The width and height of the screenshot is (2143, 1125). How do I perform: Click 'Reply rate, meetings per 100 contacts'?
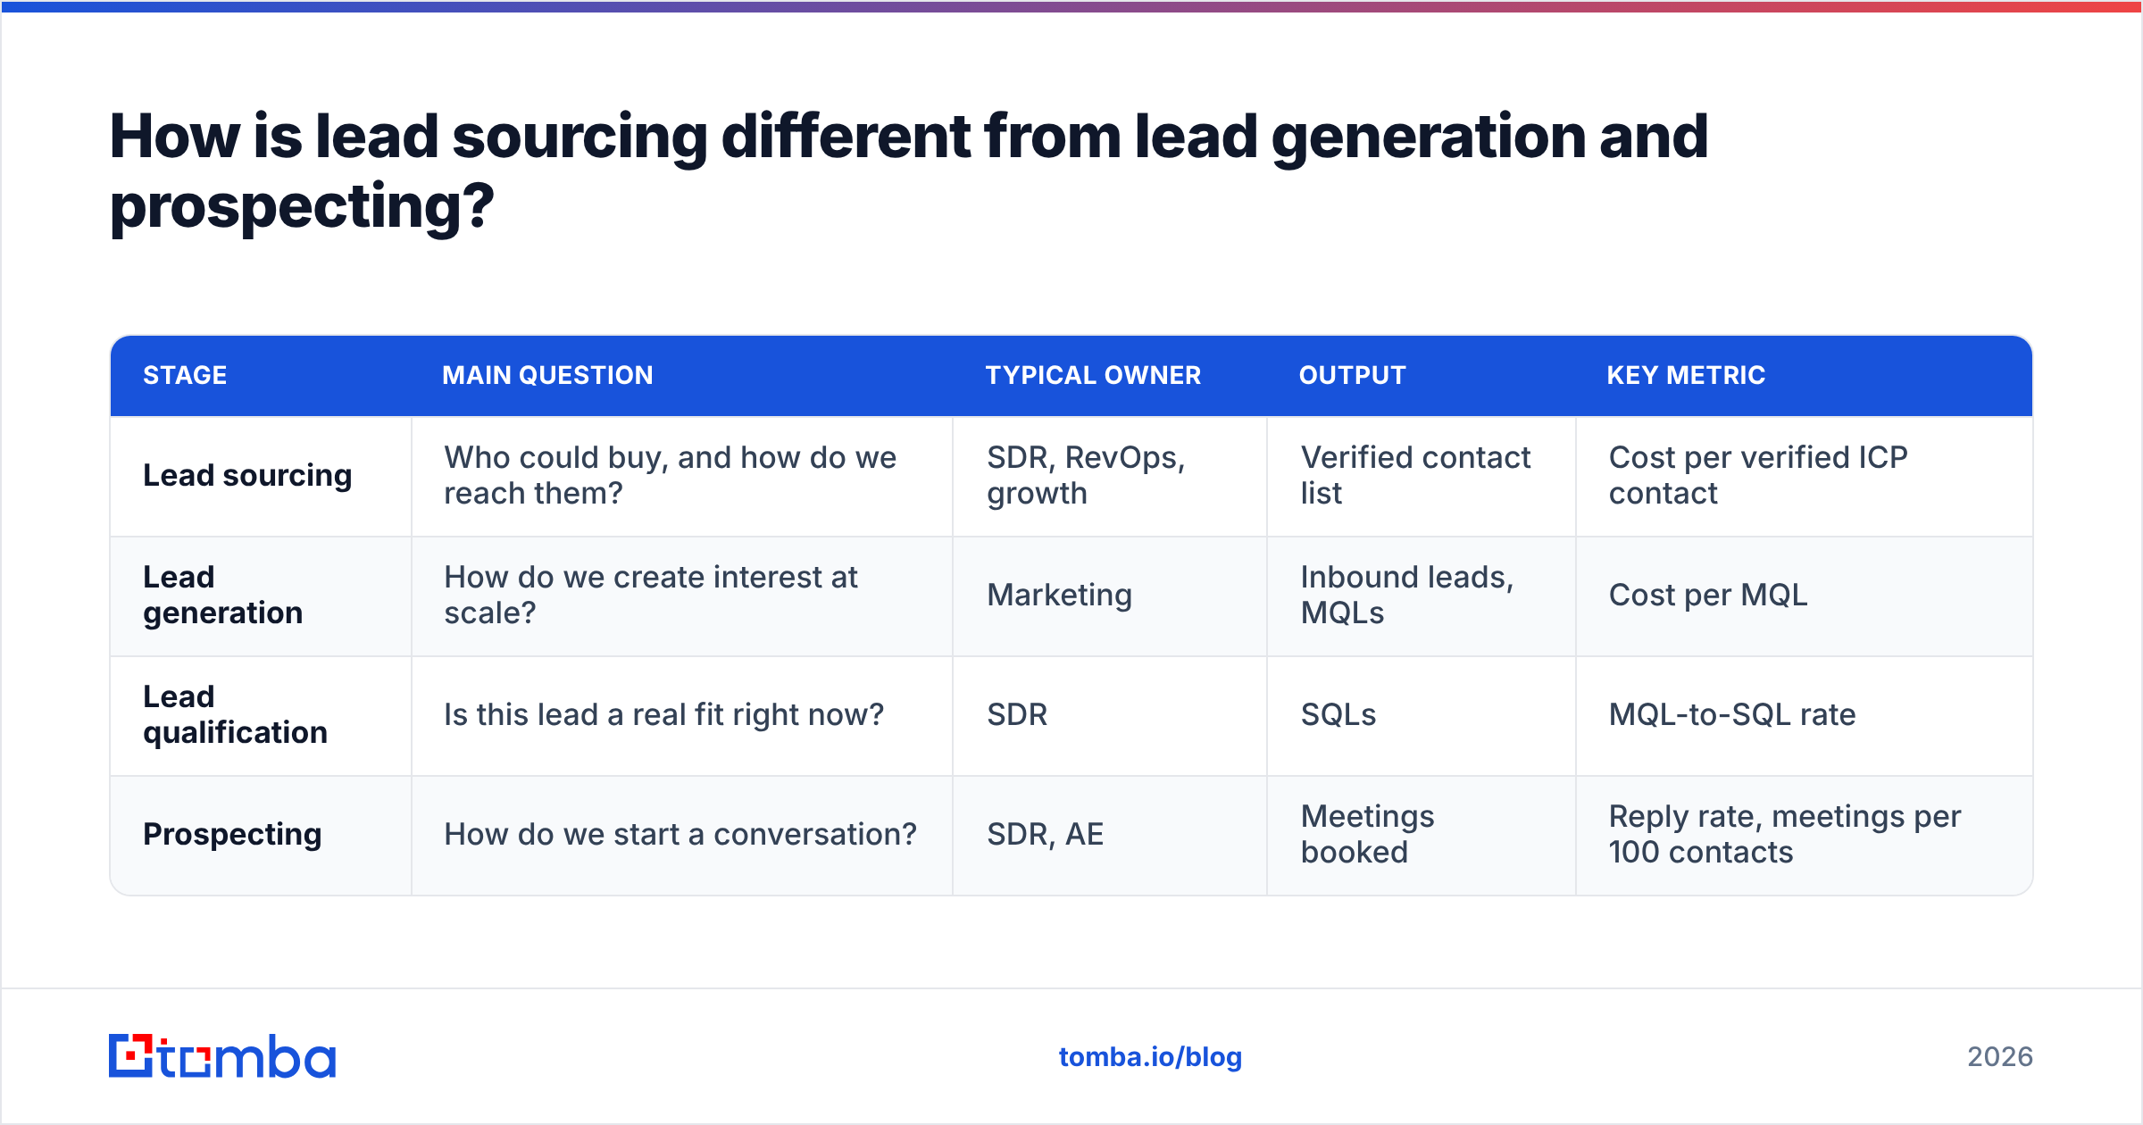coord(1785,835)
